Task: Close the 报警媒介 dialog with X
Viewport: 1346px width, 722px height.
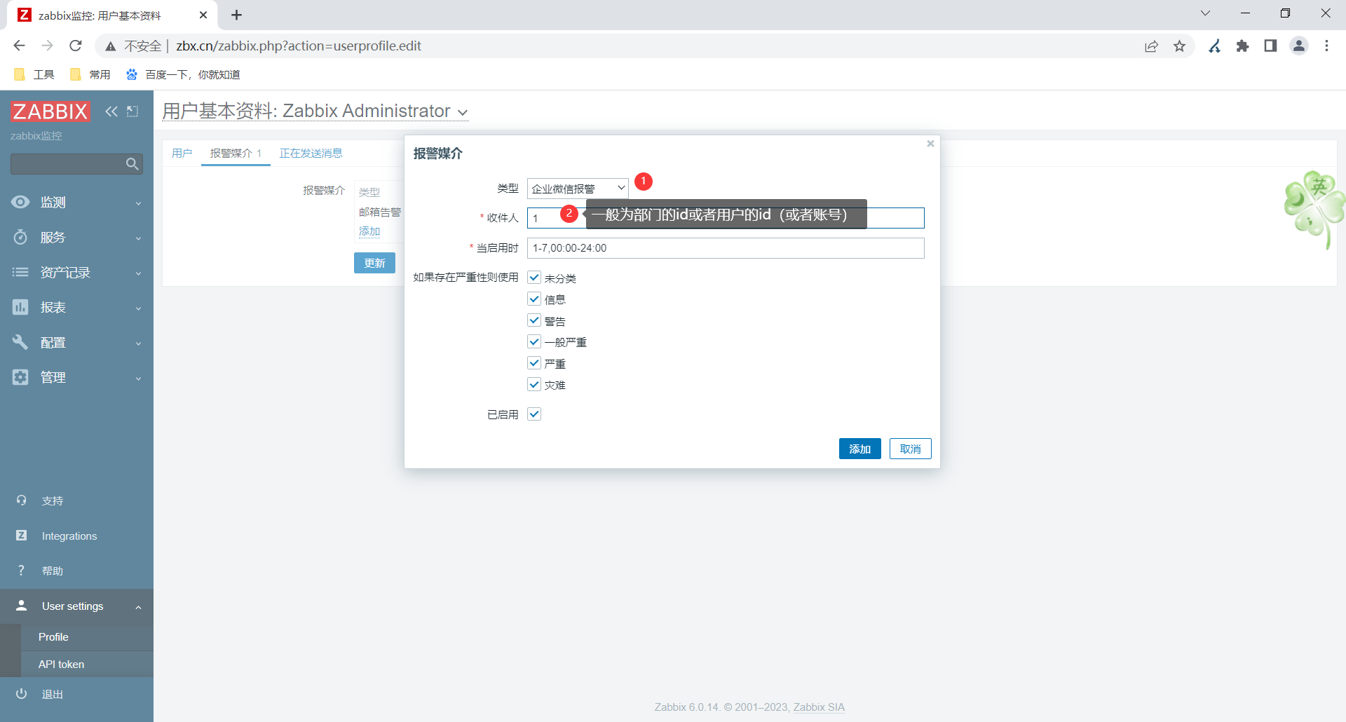Action: click(930, 144)
